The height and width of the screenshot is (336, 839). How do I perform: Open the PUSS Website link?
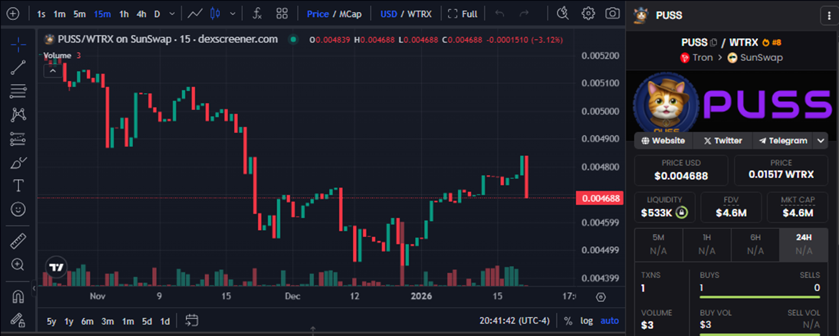pos(663,140)
